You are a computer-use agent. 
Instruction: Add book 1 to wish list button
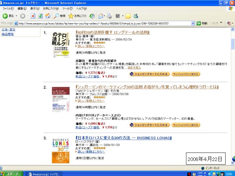click(185, 74)
